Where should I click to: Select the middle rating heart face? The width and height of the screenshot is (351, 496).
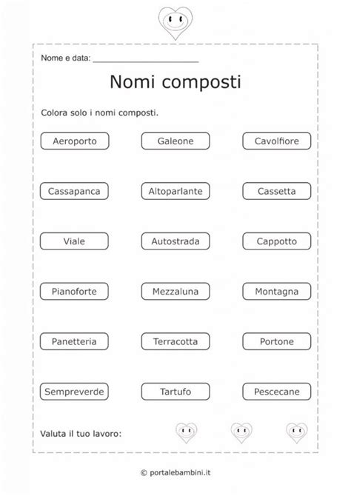(241, 433)
